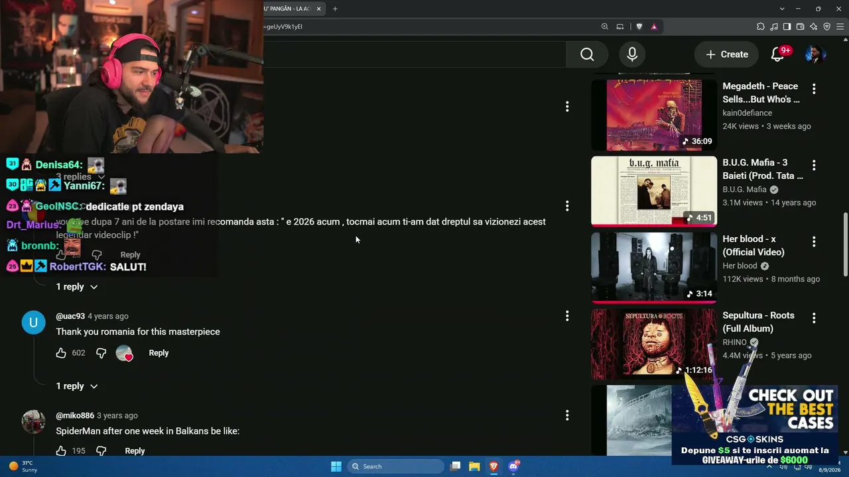Open the browser tab search chevron
This screenshot has width=849, height=477.
click(x=782, y=9)
